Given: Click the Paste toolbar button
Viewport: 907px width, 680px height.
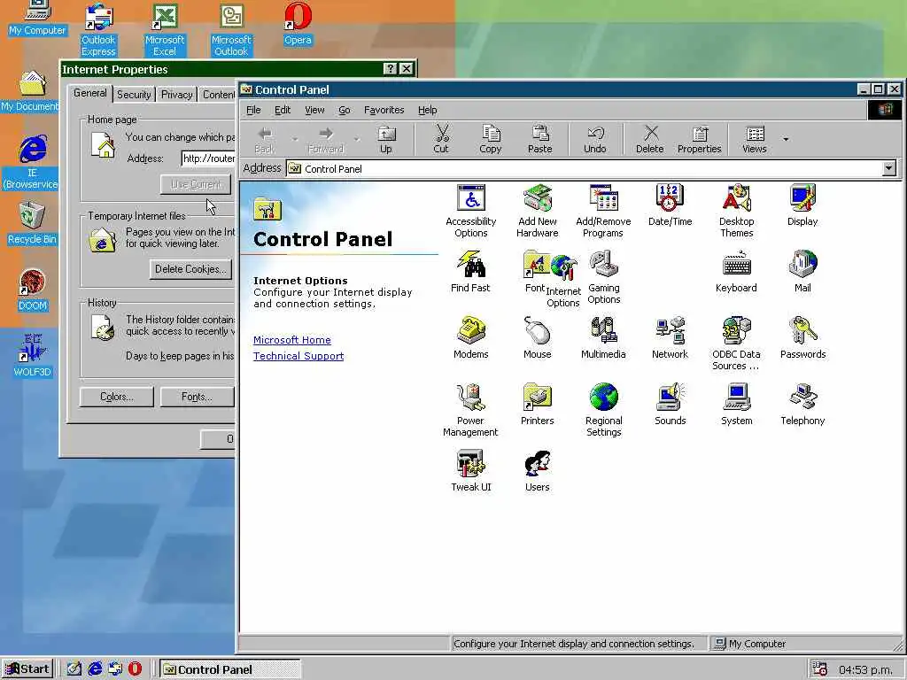Looking at the screenshot, I should [x=539, y=139].
